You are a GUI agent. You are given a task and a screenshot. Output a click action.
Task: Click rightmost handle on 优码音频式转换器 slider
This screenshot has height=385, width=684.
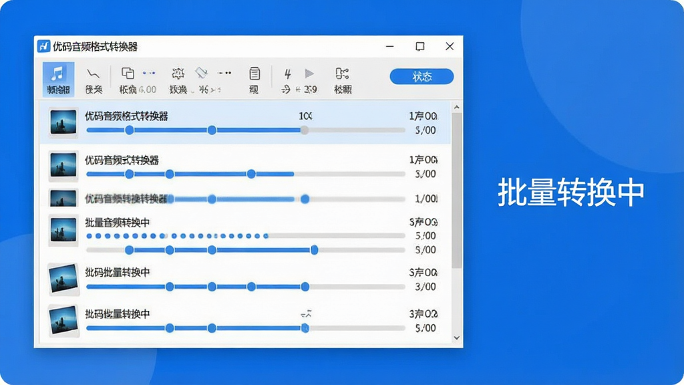251,174
